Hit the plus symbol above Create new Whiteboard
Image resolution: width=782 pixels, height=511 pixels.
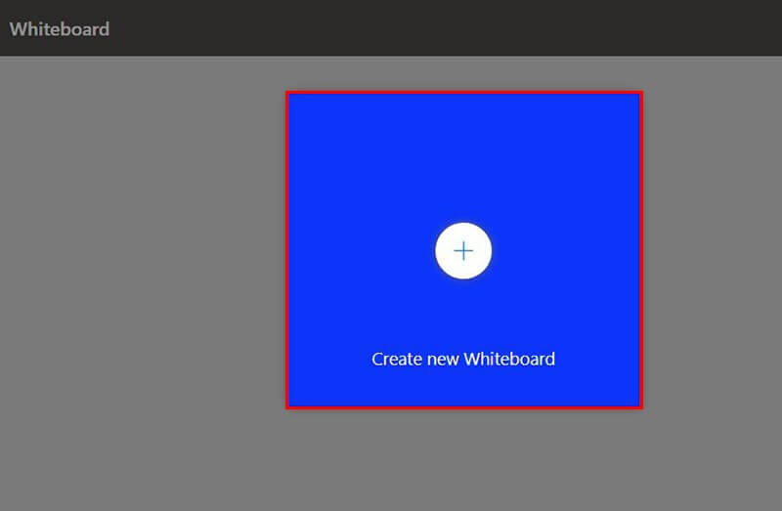coord(463,251)
